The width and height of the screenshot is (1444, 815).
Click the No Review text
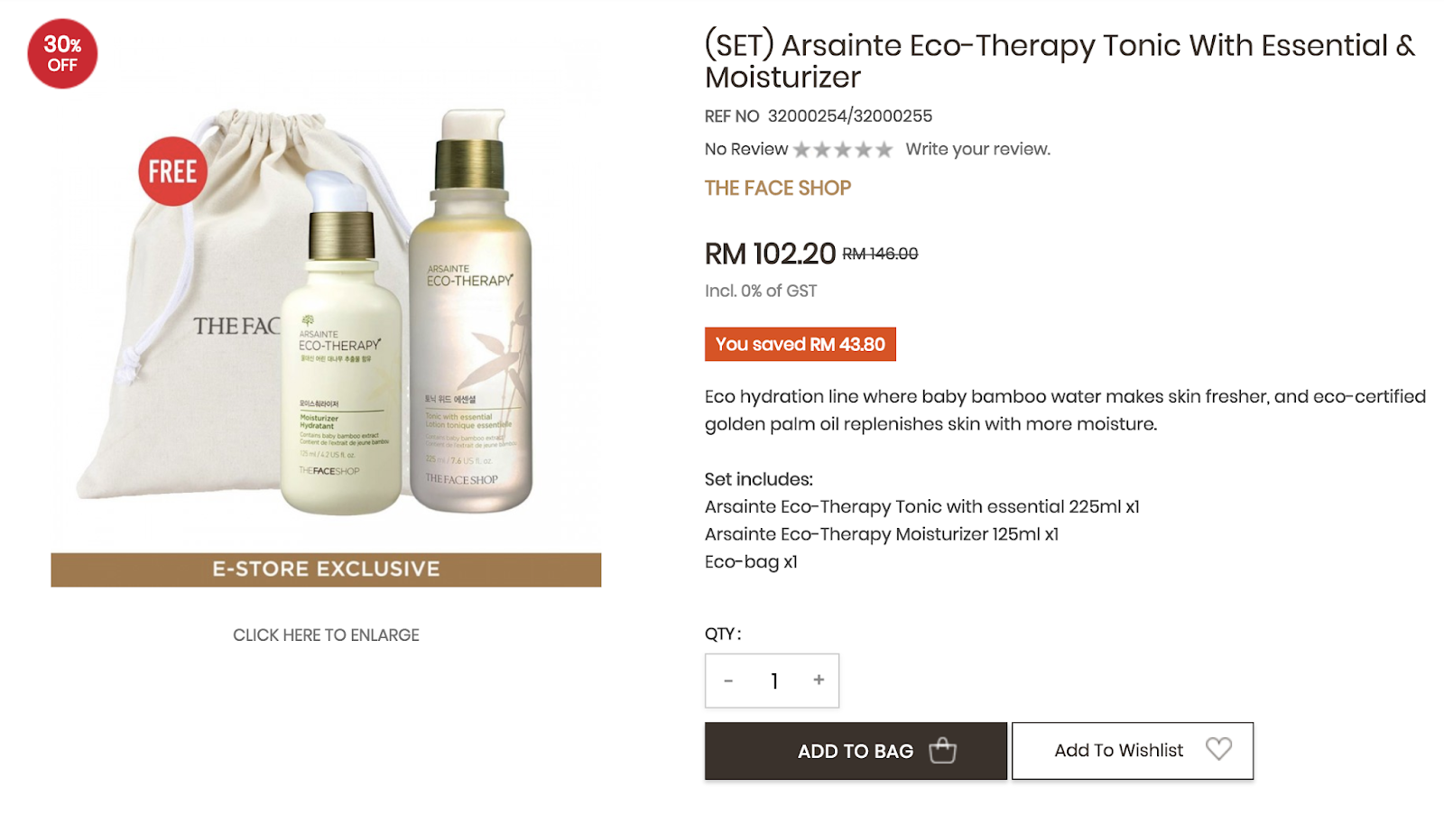[x=746, y=149]
